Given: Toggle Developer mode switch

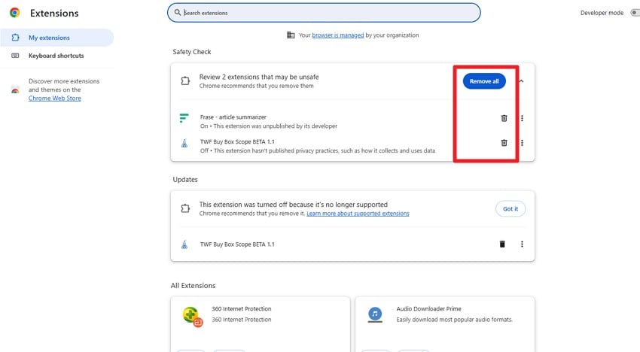Looking at the screenshot, I should coord(633,13).
